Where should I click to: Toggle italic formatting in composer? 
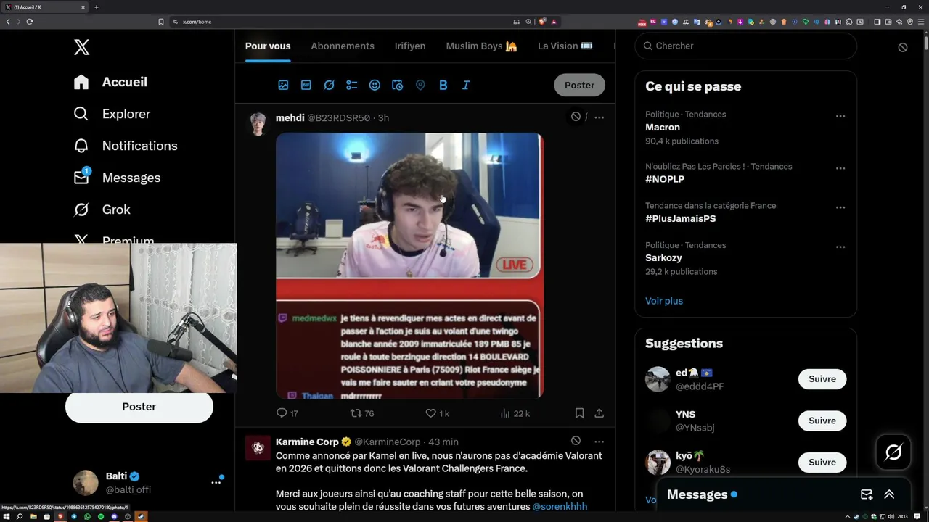[x=466, y=85]
